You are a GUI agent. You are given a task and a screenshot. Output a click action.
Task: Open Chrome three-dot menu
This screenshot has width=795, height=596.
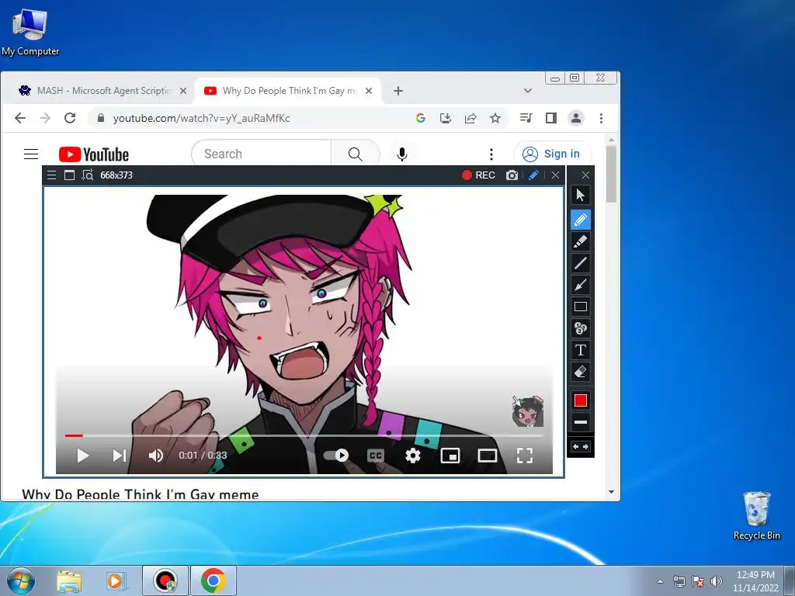[601, 118]
